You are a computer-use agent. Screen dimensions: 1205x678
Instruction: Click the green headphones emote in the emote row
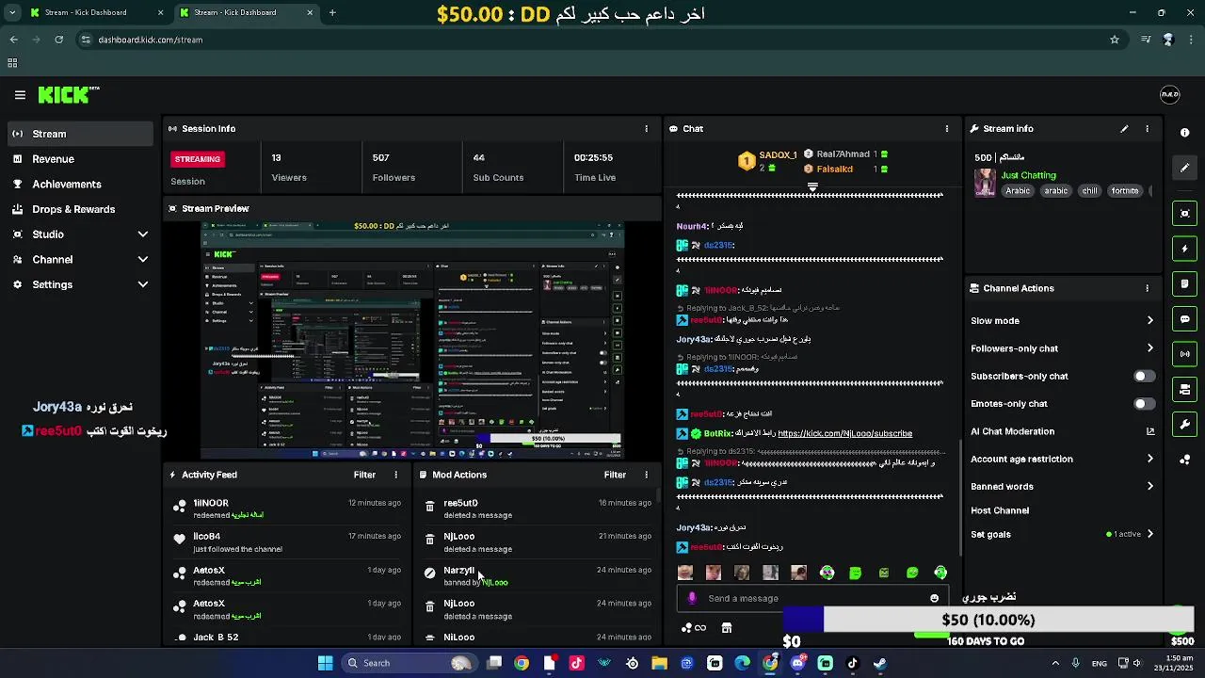940,573
